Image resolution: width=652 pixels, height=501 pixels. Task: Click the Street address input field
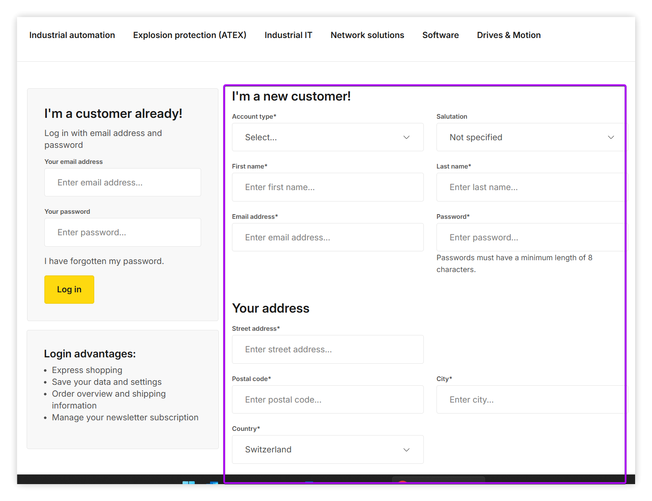pos(327,349)
